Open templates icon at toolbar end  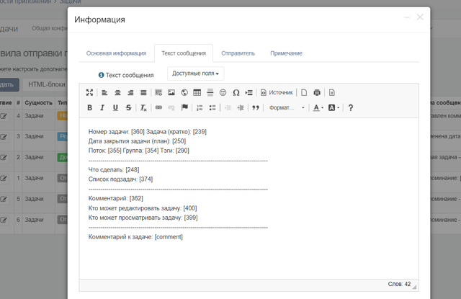(x=332, y=93)
